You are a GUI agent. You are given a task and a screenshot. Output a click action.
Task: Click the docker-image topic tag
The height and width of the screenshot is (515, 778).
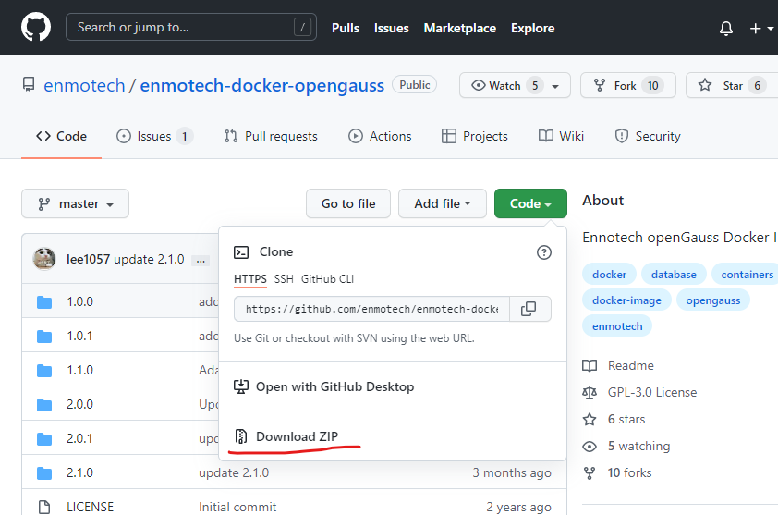click(x=626, y=300)
